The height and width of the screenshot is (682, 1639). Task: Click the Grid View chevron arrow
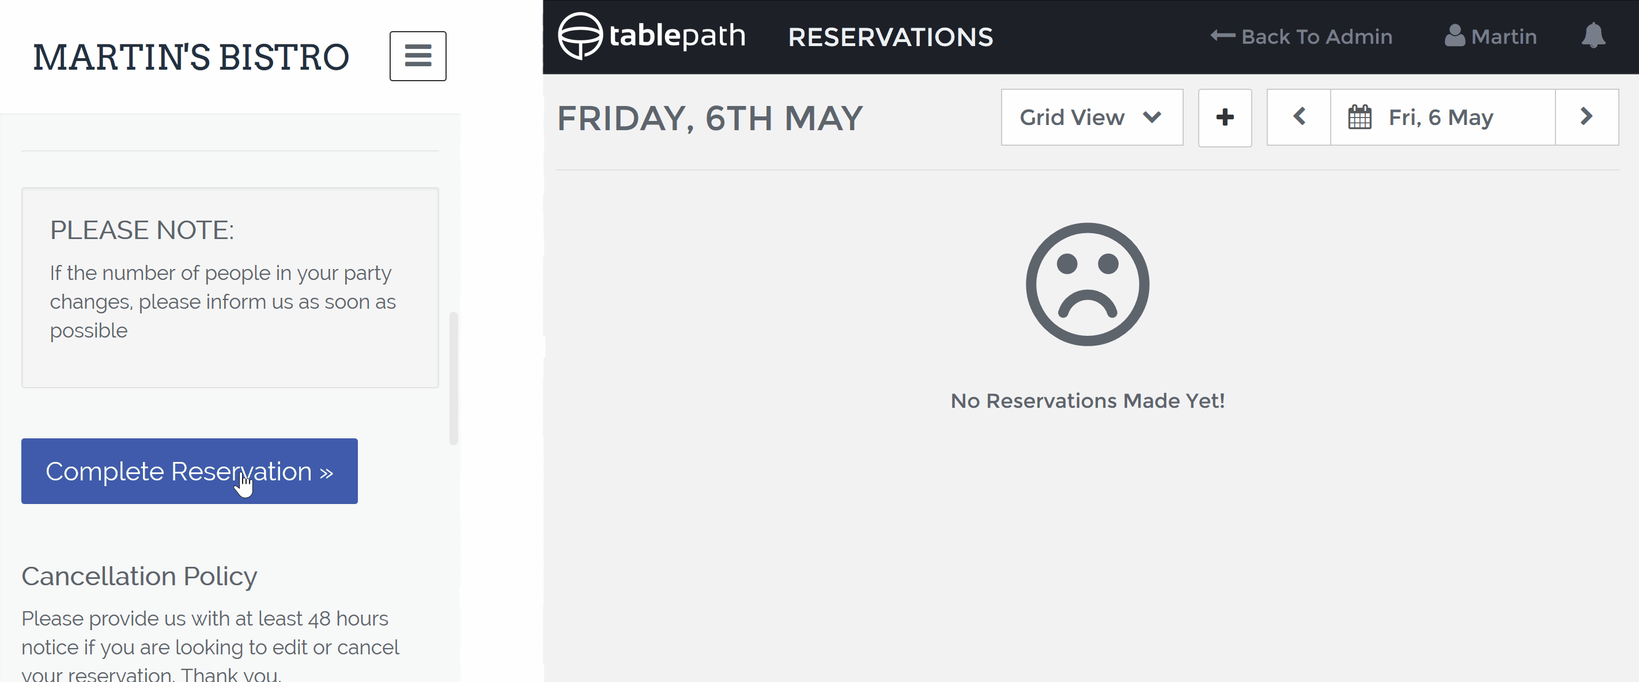point(1151,118)
